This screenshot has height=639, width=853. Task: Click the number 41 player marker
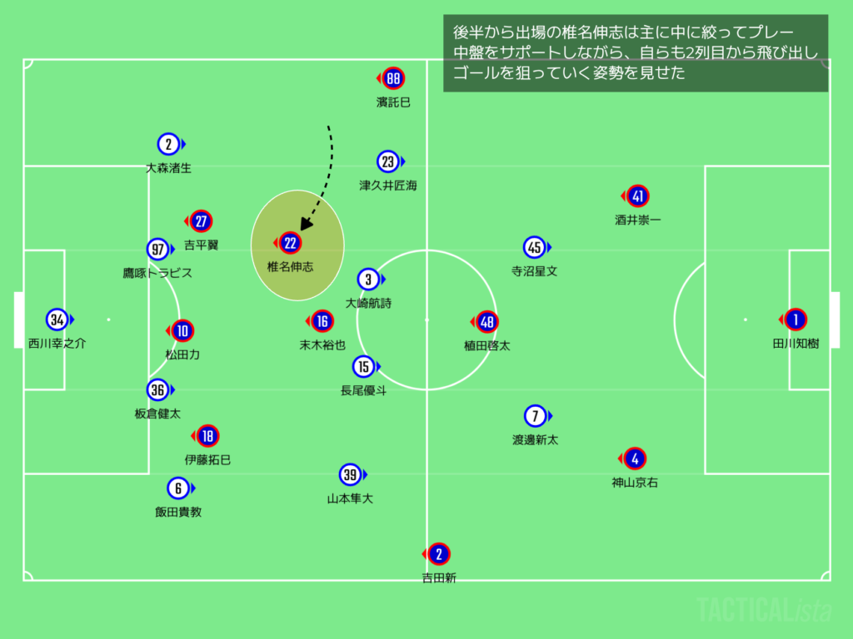(638, 196)
